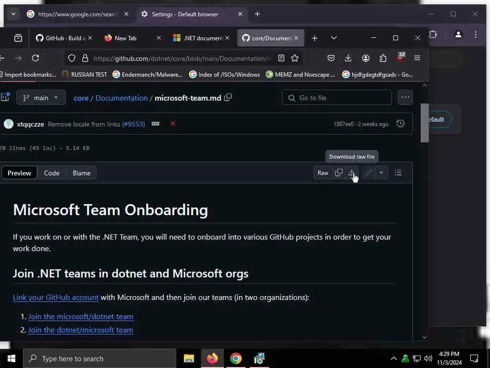Click the failed status red X icon
The height and width of the screenshot is (368, 490).
[172, 124]
